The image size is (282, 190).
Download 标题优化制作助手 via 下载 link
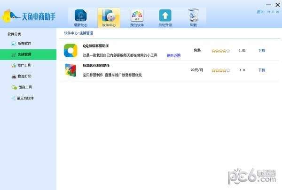[262, 70]
